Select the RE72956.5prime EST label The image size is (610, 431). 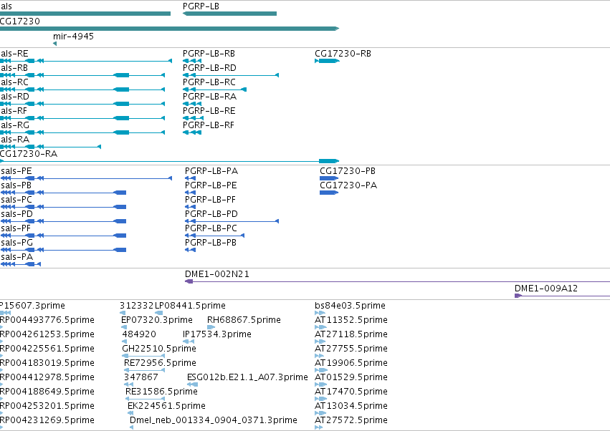[x=160, y=363]
